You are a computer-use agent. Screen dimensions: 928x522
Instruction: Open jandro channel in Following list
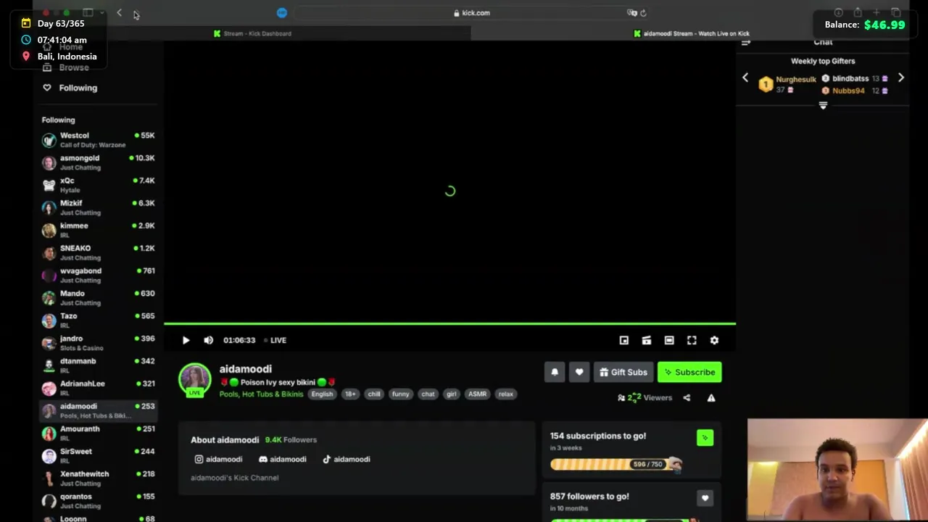point(98,342)
